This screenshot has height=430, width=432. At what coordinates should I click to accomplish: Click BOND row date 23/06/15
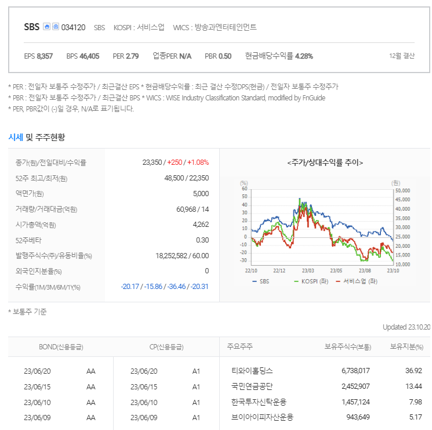tap(37, 386)
